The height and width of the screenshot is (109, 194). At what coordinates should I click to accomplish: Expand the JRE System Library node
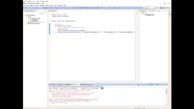pos(27,22)
